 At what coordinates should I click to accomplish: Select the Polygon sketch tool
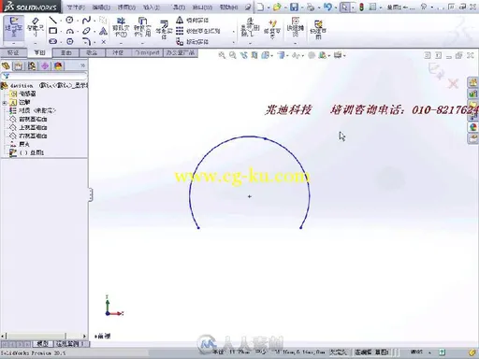pyautogui.click(x=70, y=41)
